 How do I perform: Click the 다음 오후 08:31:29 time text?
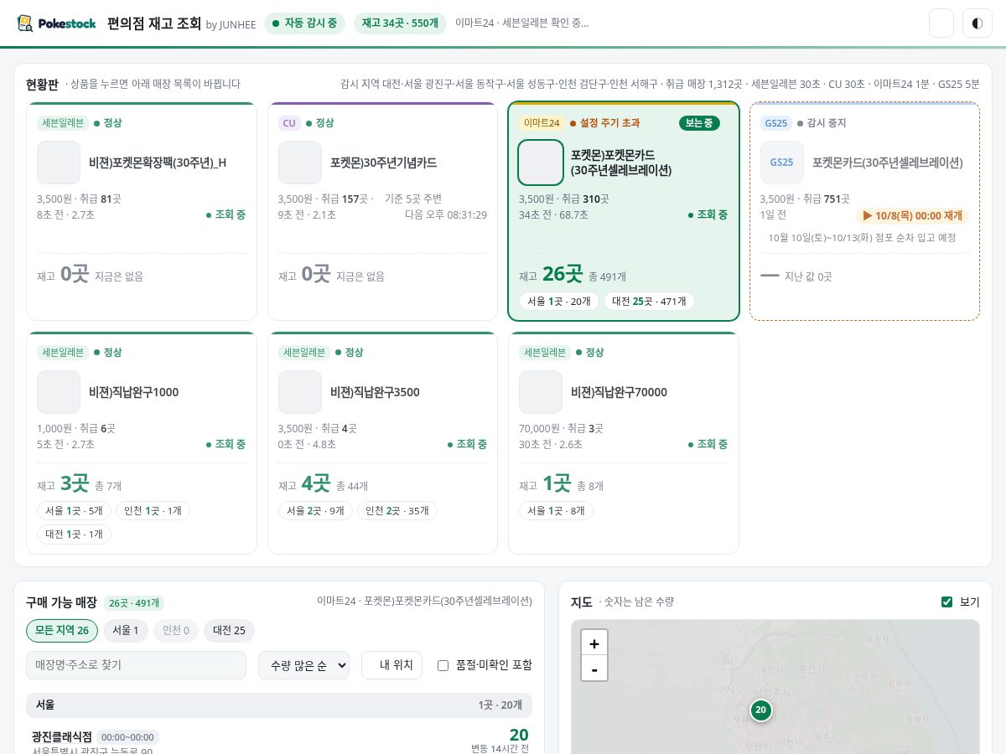coord(446,214)
